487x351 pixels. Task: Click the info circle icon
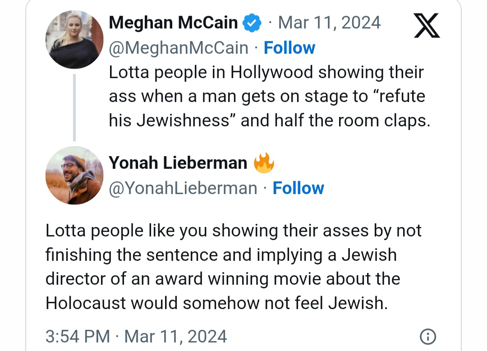427,337
